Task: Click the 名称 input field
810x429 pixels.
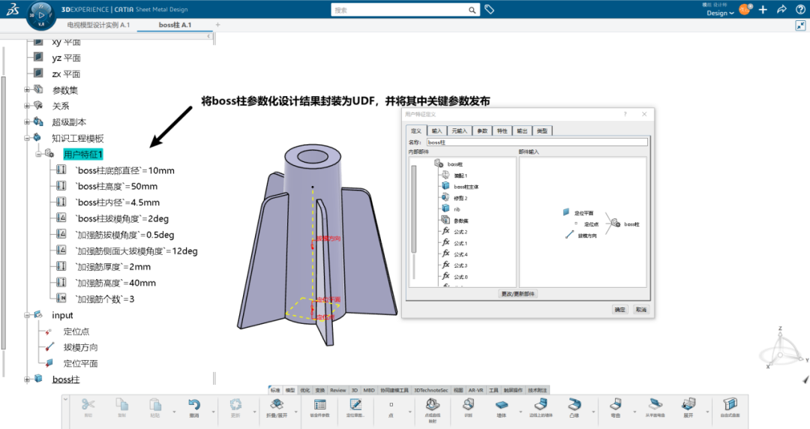Action: 536,142
